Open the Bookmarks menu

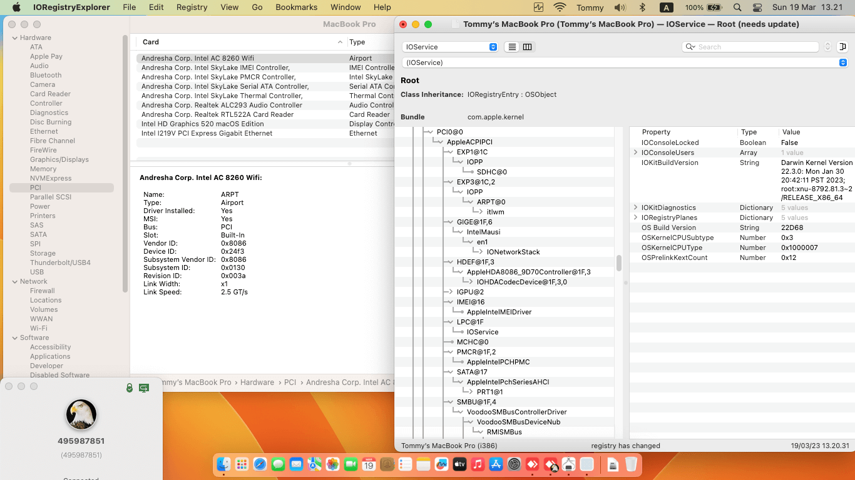tap(296, 7)
